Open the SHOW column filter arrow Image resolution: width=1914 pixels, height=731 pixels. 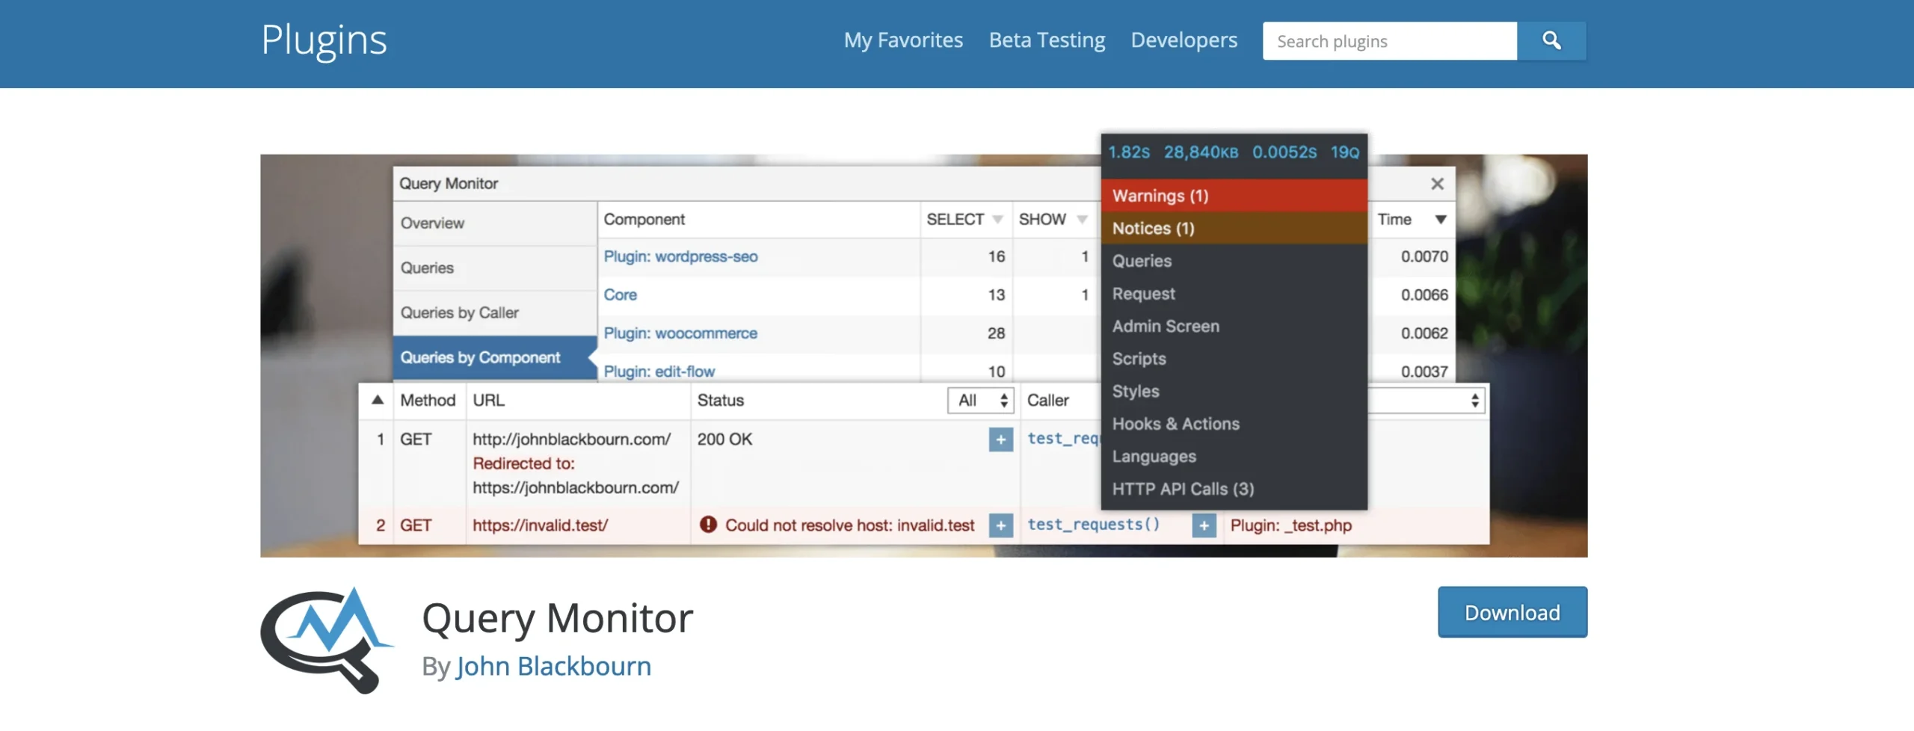pyautogui.click(x=1082, y=220)
